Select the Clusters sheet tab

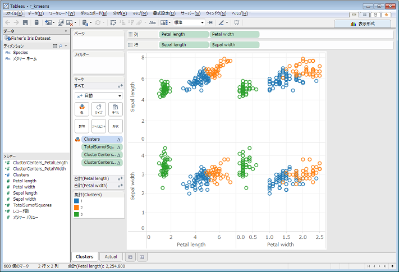coord(85,257)
